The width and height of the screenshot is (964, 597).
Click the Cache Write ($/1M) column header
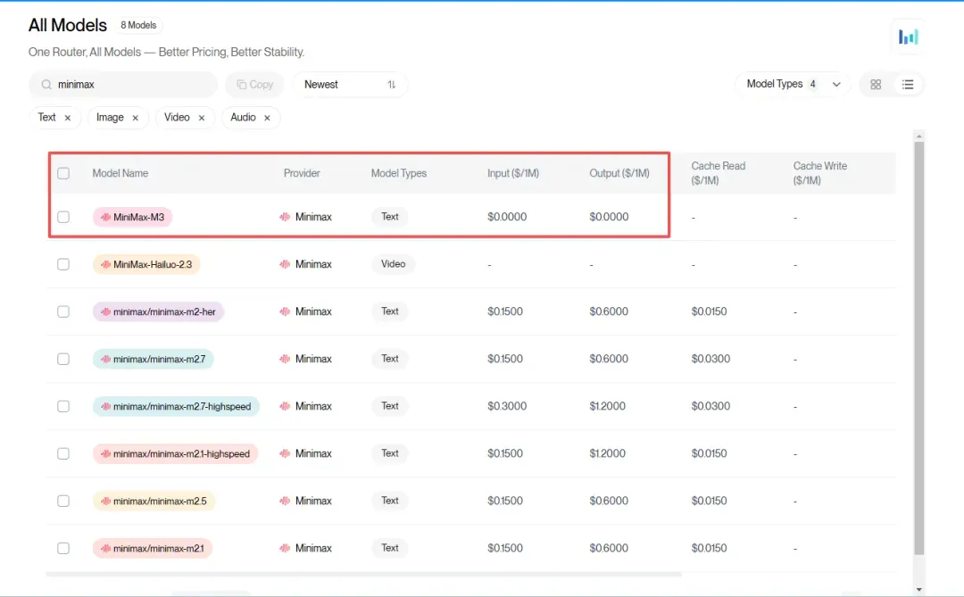pyautogui.click(x=819, y=173)
